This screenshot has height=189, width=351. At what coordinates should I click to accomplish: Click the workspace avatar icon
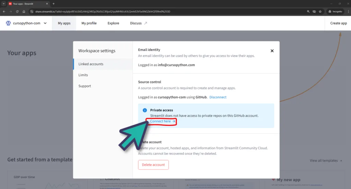9,23
